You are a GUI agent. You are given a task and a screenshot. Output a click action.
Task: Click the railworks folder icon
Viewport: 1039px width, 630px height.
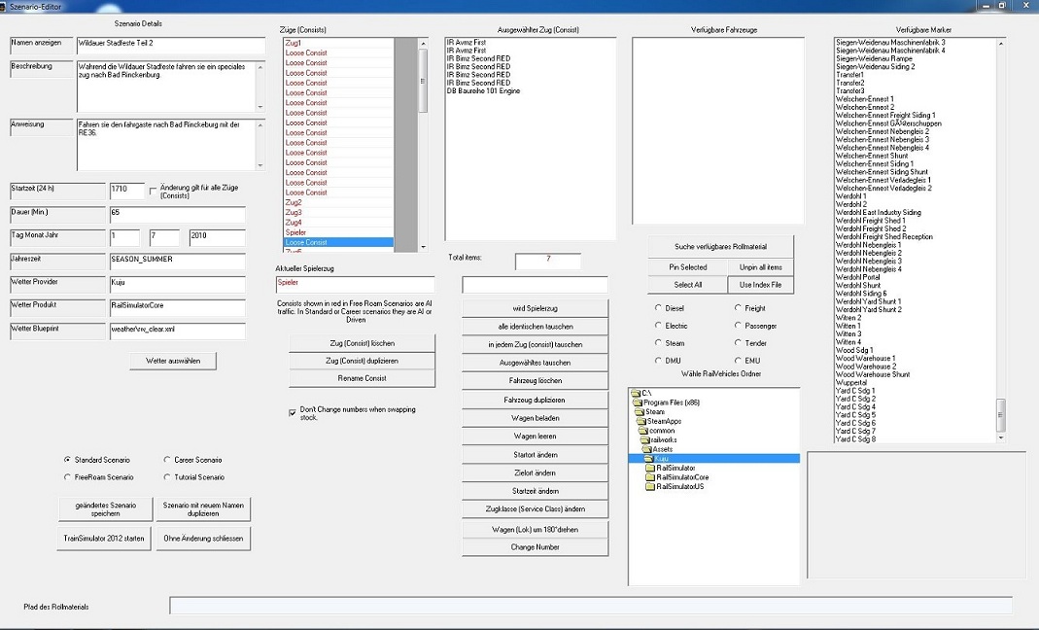[643, 439]
